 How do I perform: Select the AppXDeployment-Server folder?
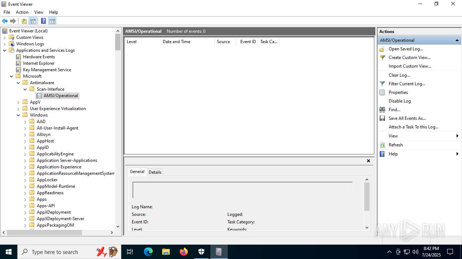(60, 219)
